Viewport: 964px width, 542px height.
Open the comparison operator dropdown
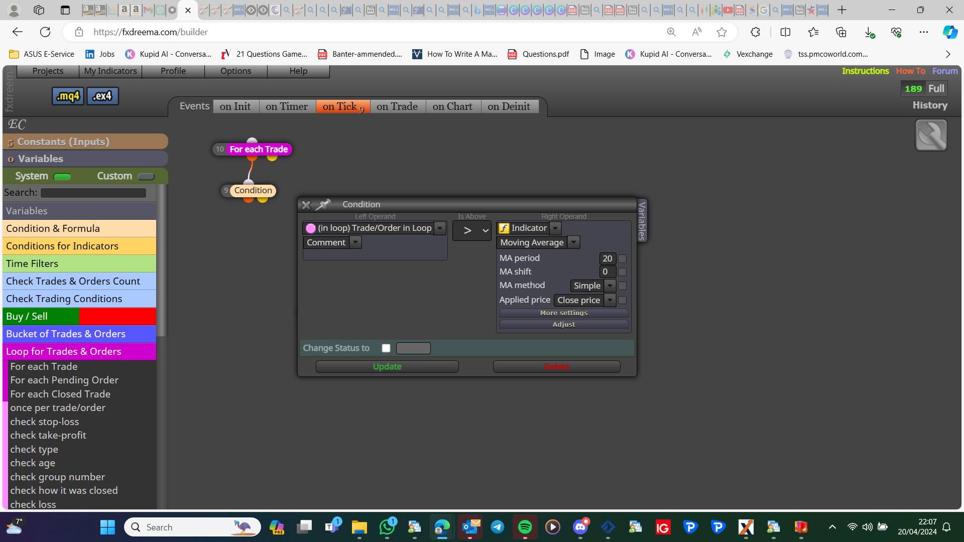pos(472,231)
